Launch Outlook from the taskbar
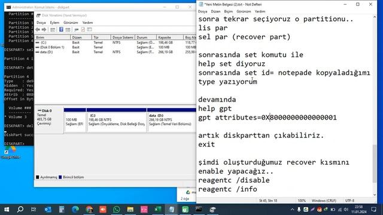This screenshot has height=215, width=383. 48,210
